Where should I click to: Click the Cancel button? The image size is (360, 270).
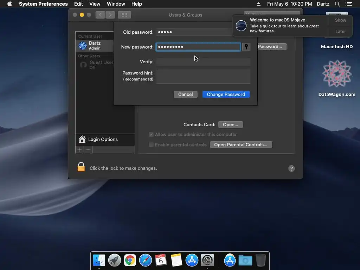point(186,94)
